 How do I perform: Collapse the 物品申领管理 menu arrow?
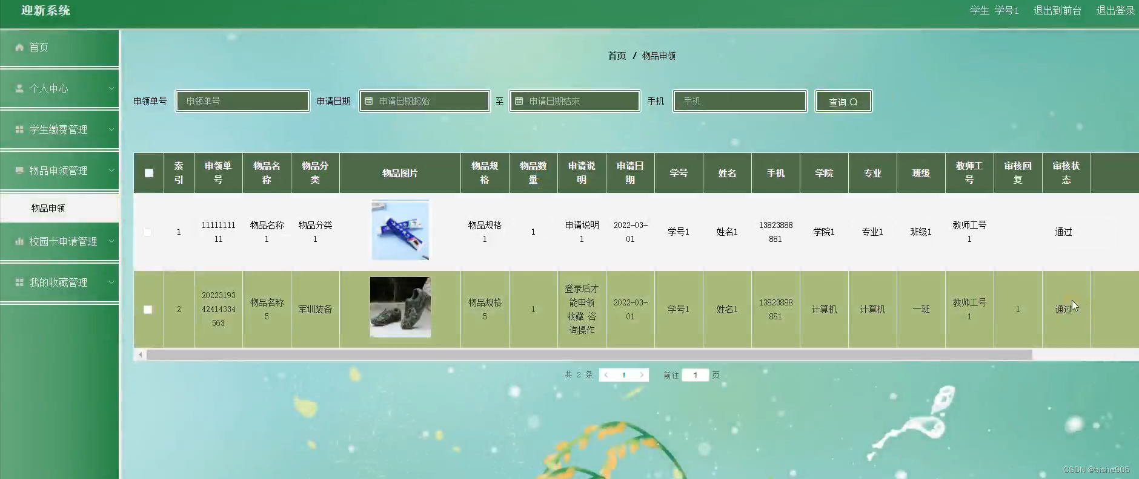(x=111, y=171)
